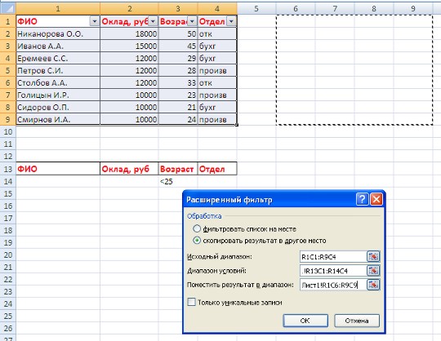Click range picker icon for Исходный диапазон
This screenshot has height=341, width=441.
click(x=373, y=256)
